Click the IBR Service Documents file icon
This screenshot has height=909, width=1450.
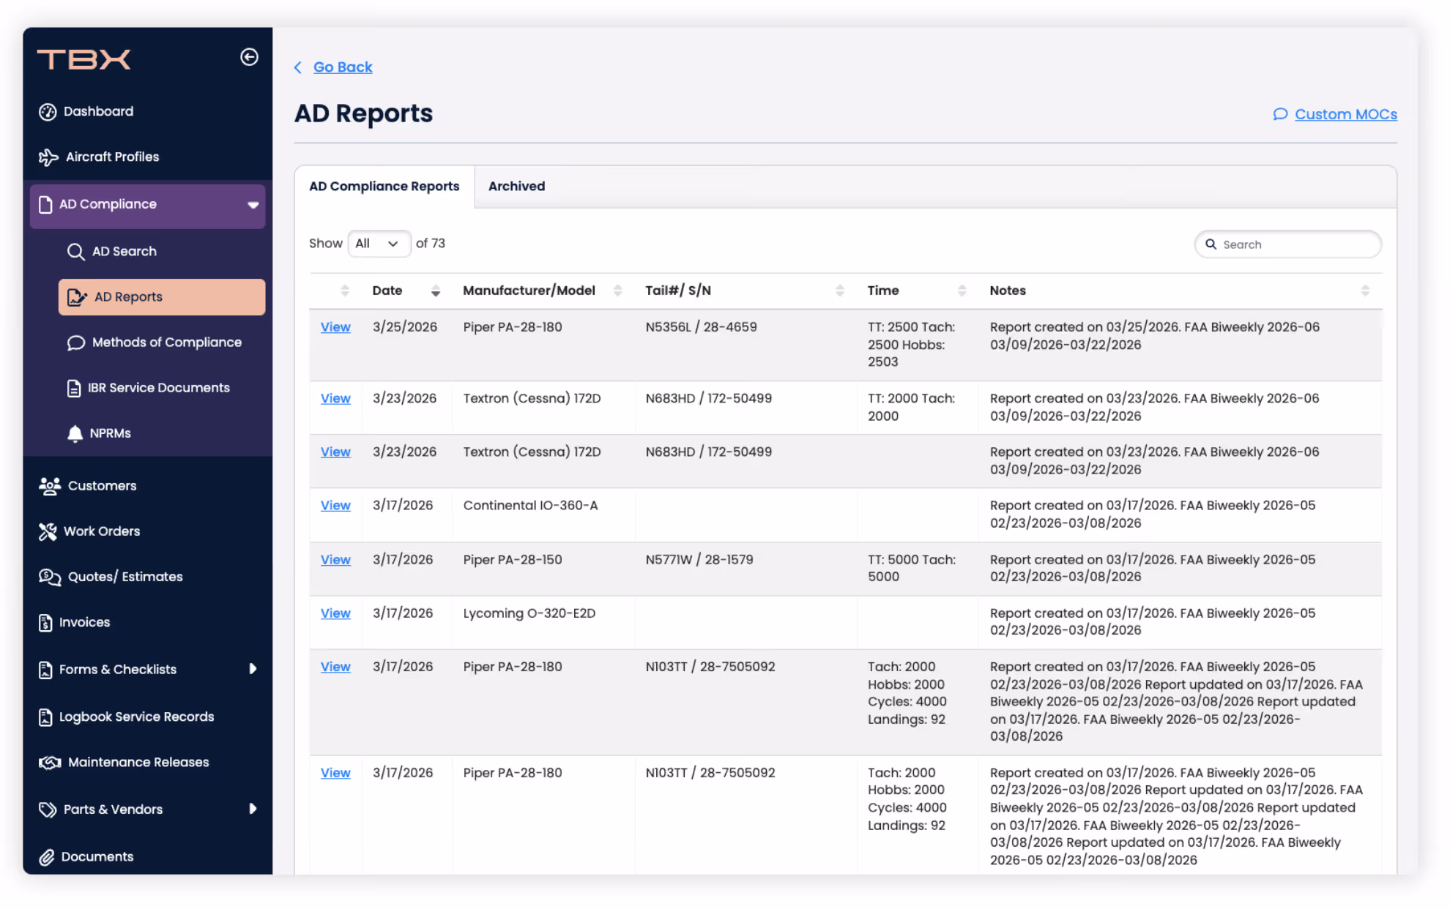coord(74,389)
